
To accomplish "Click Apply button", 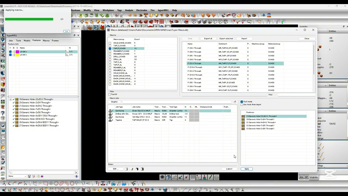I will (x=247, y=169).
